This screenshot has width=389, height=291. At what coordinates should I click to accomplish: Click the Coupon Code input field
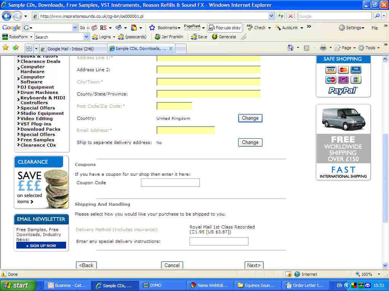tap(170, 183)
